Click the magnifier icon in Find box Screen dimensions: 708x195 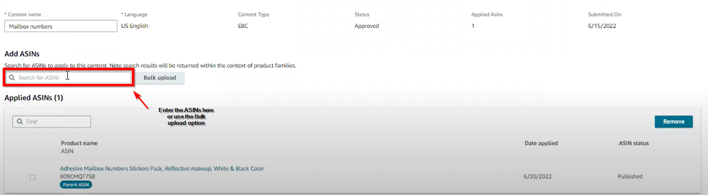pos(20,121)
